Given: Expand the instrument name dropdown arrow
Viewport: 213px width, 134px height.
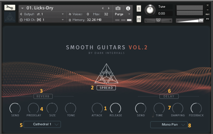Looking at the screenshot, I should (22, 8).
